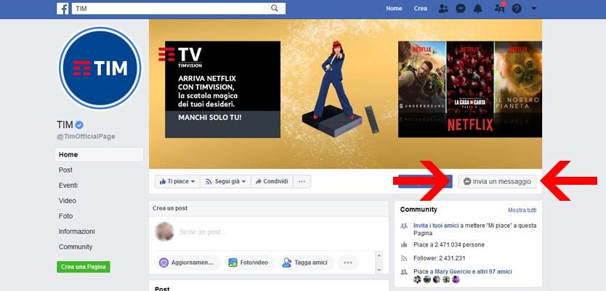This screenshot has width=606, height=291.
Task: Open Messenger icon in top bar
Action: click(461, 9)
